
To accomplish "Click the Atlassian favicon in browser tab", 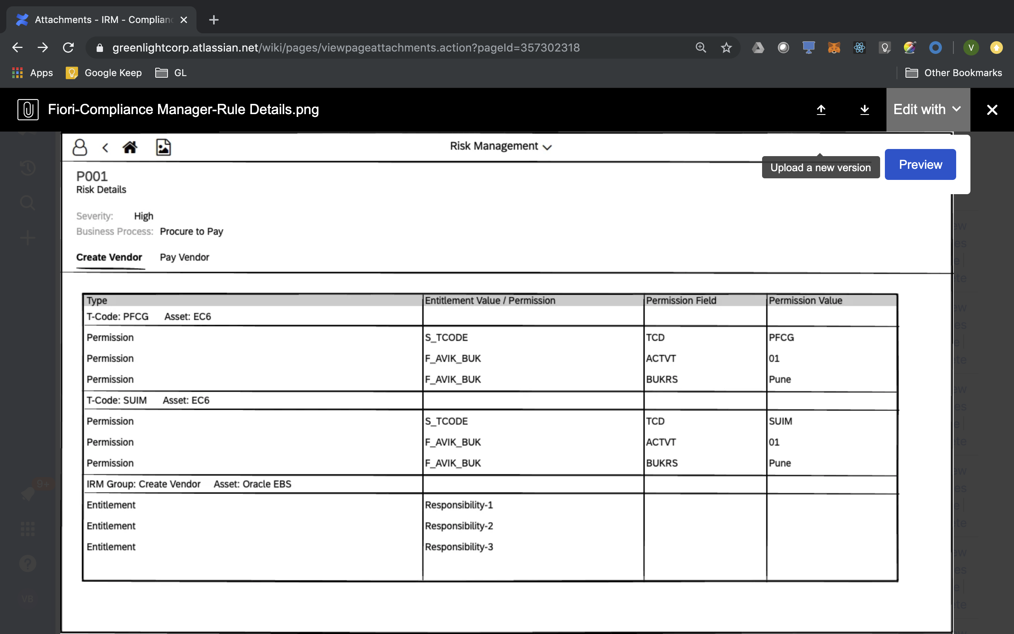I will click(x=23, y=19).
